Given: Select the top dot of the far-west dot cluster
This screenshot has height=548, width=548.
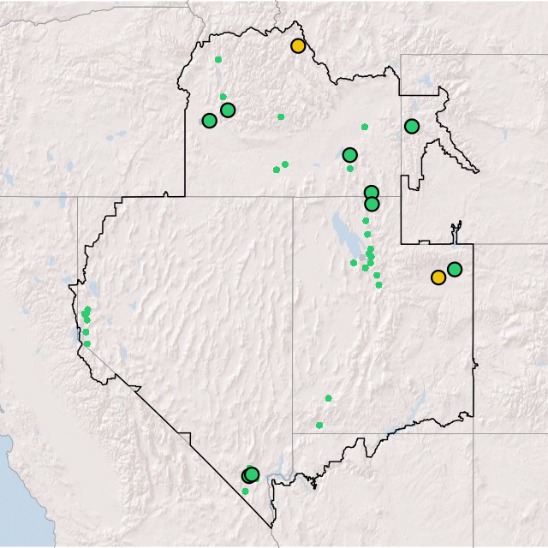Looking at the screenshot, I should click(87, 309).
